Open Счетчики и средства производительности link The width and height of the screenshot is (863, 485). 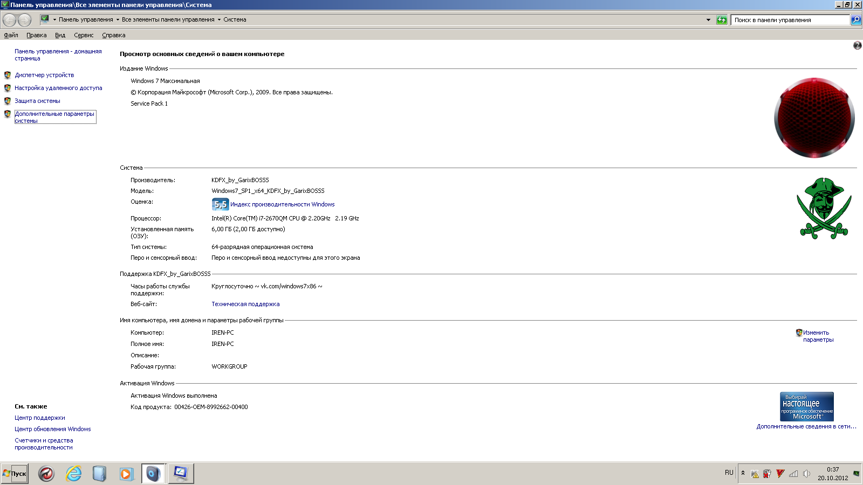44,444
